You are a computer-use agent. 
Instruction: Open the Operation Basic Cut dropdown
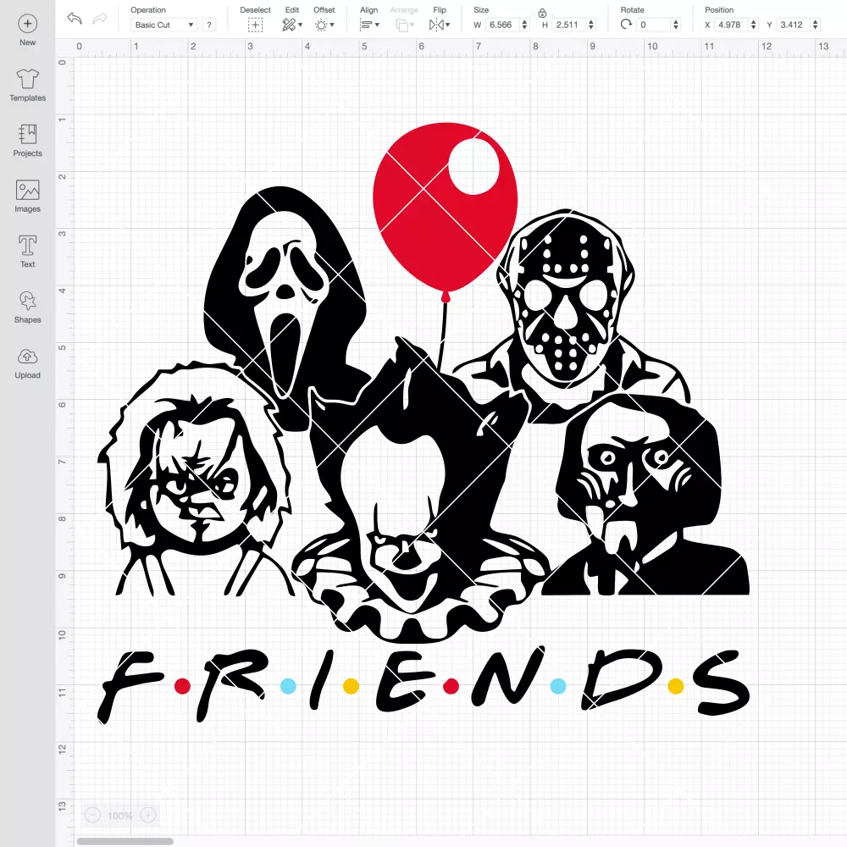click(164, 25)
